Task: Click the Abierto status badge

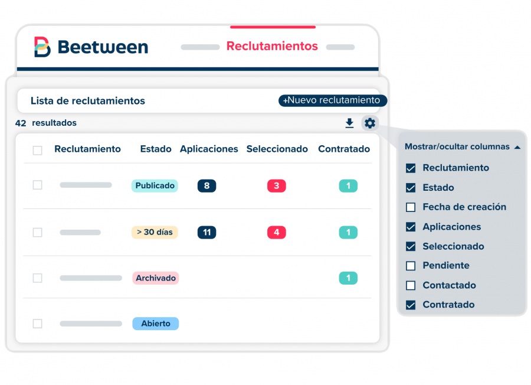Action: 155,324
